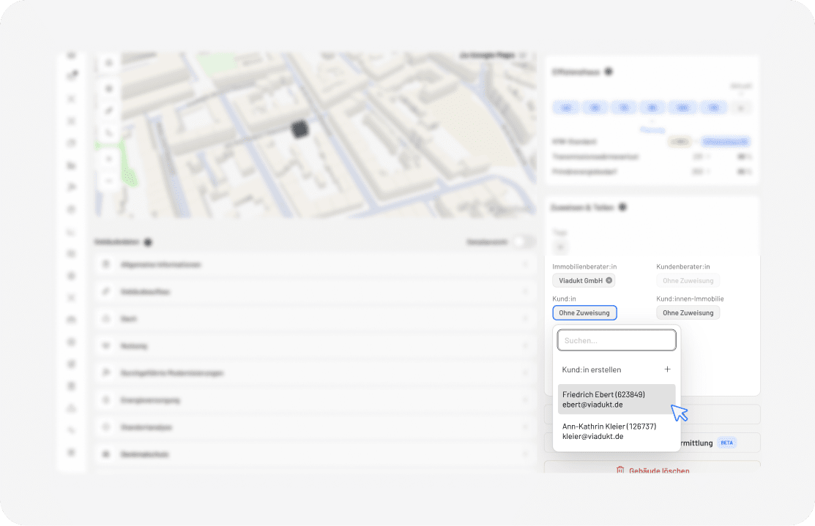Screen dimensions: 815x526
Task: Zoom out on the map
Action: click(109, 180)
